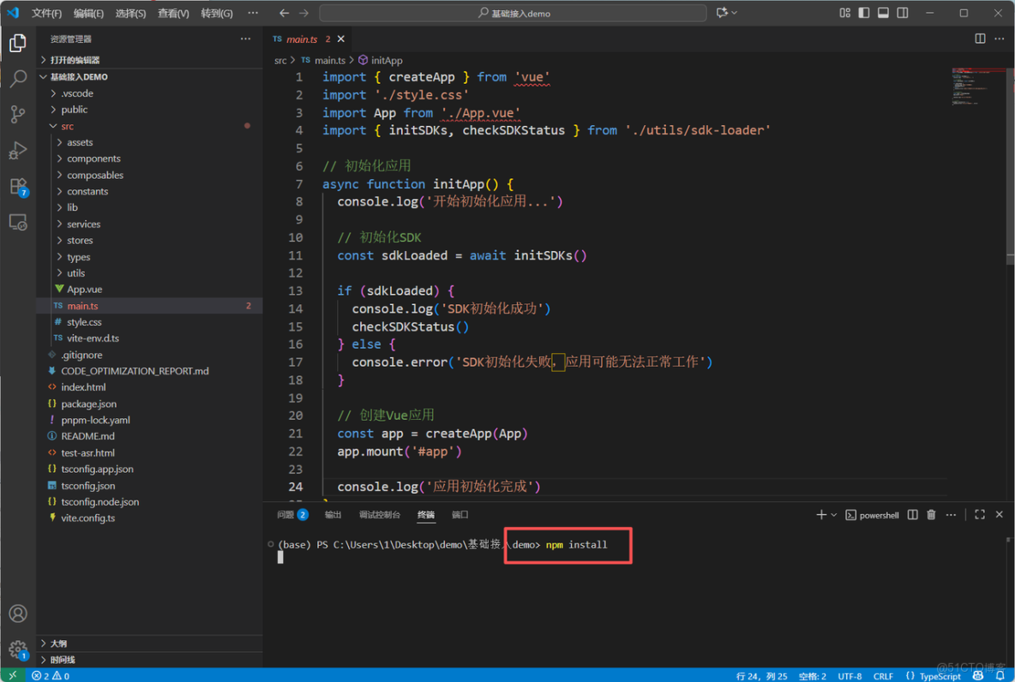
Task: Kill terminal using the trash icon
Action: [931, 515]
